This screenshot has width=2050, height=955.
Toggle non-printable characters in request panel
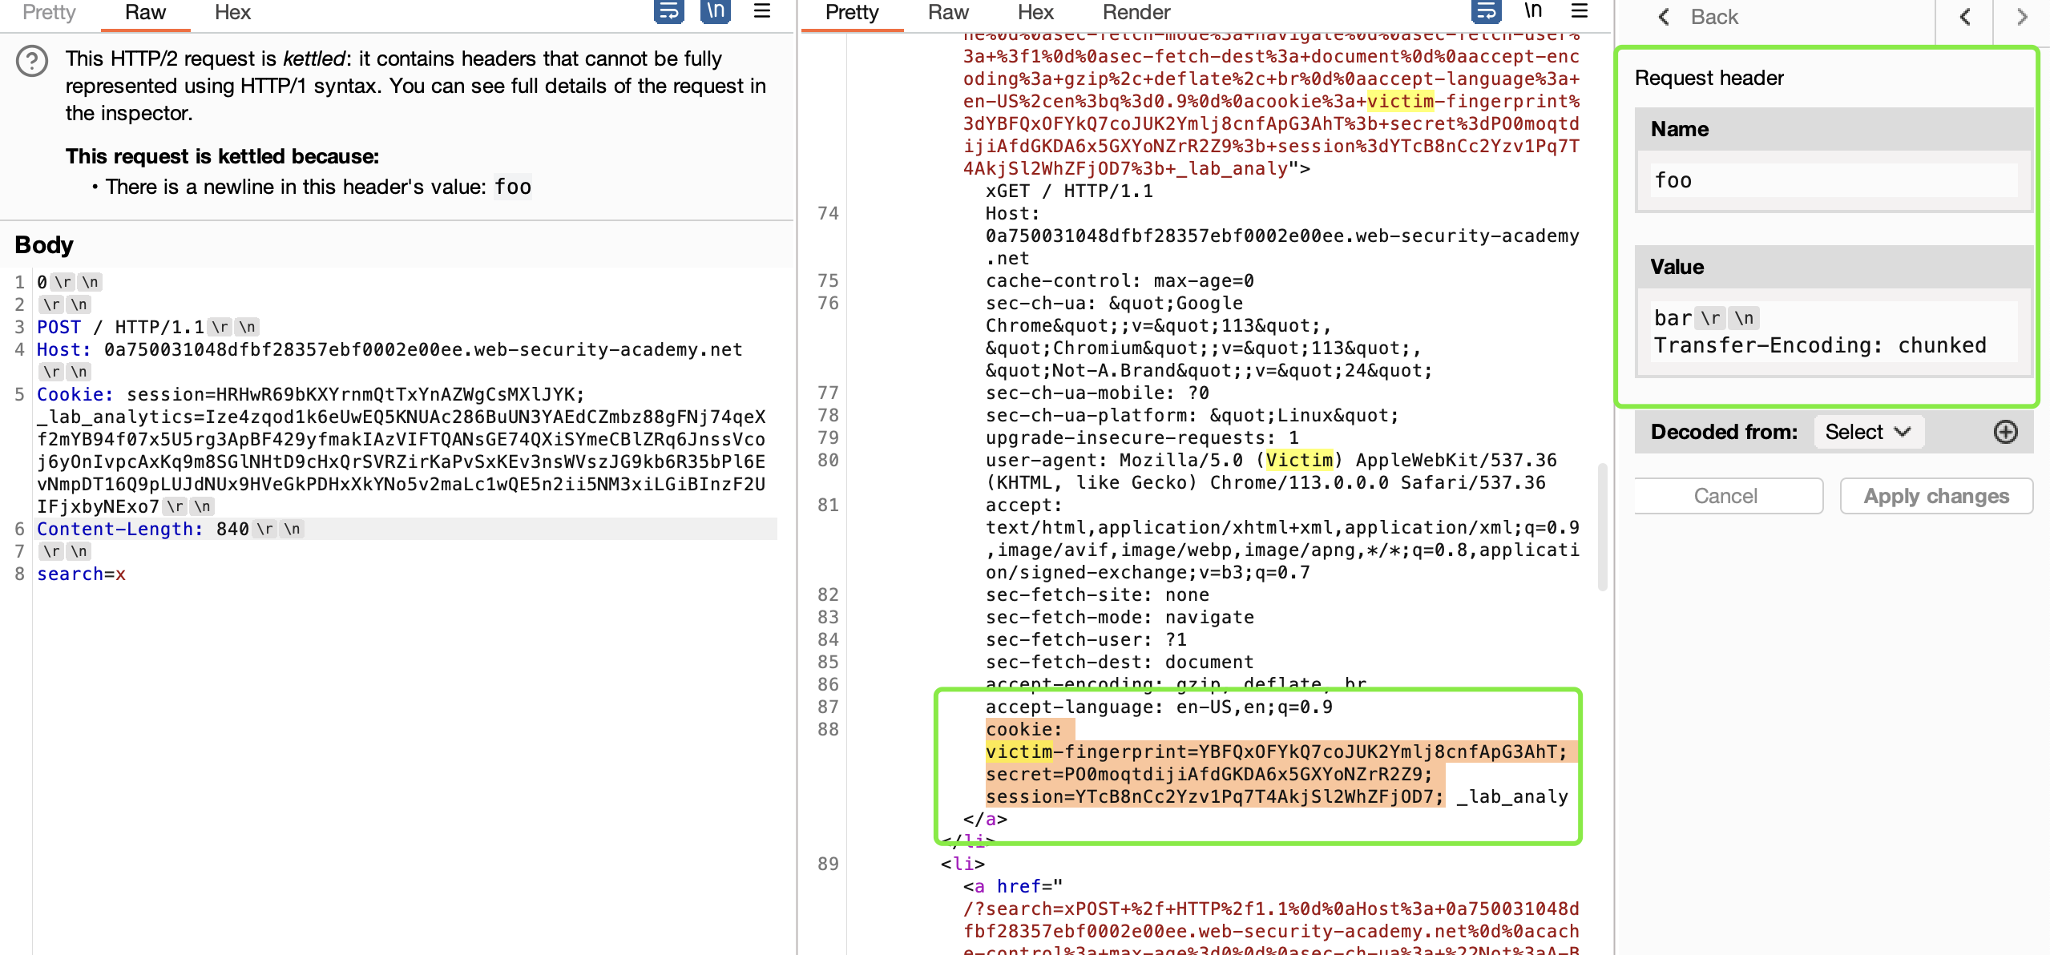click(715, 11)
